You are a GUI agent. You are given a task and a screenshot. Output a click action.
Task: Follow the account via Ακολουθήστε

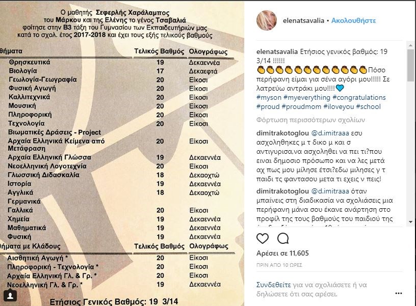click(x=353, y=21)
